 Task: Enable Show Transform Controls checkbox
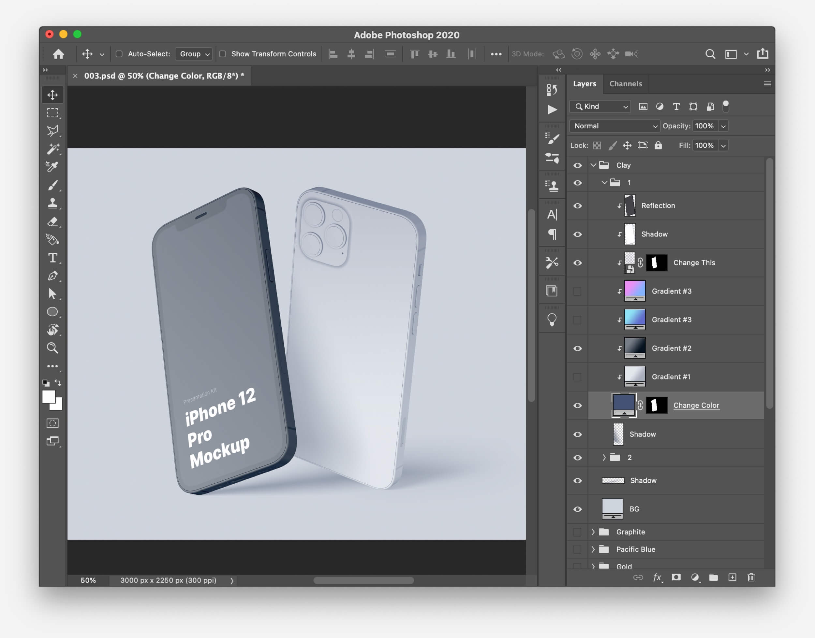[222, 54]
